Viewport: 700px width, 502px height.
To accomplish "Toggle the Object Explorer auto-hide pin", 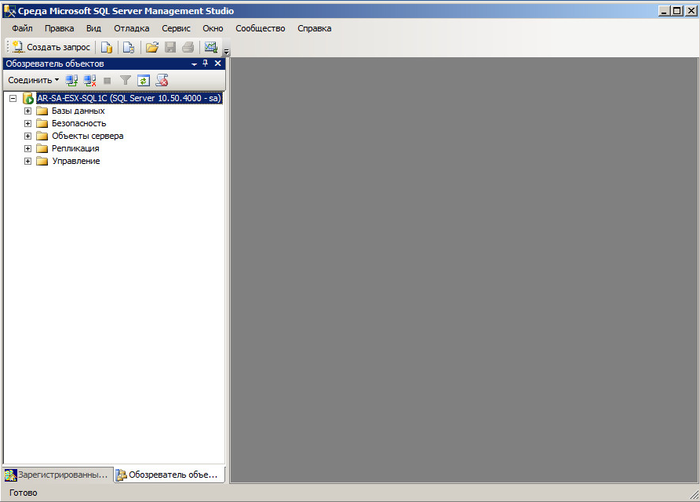I will click(206, 64).
